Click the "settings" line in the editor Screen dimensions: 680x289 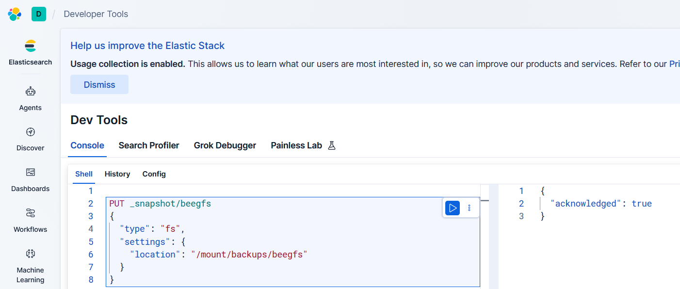click(152, 241)
